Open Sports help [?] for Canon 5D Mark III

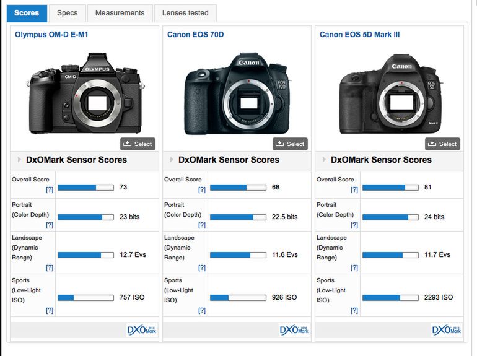[354, 310]
